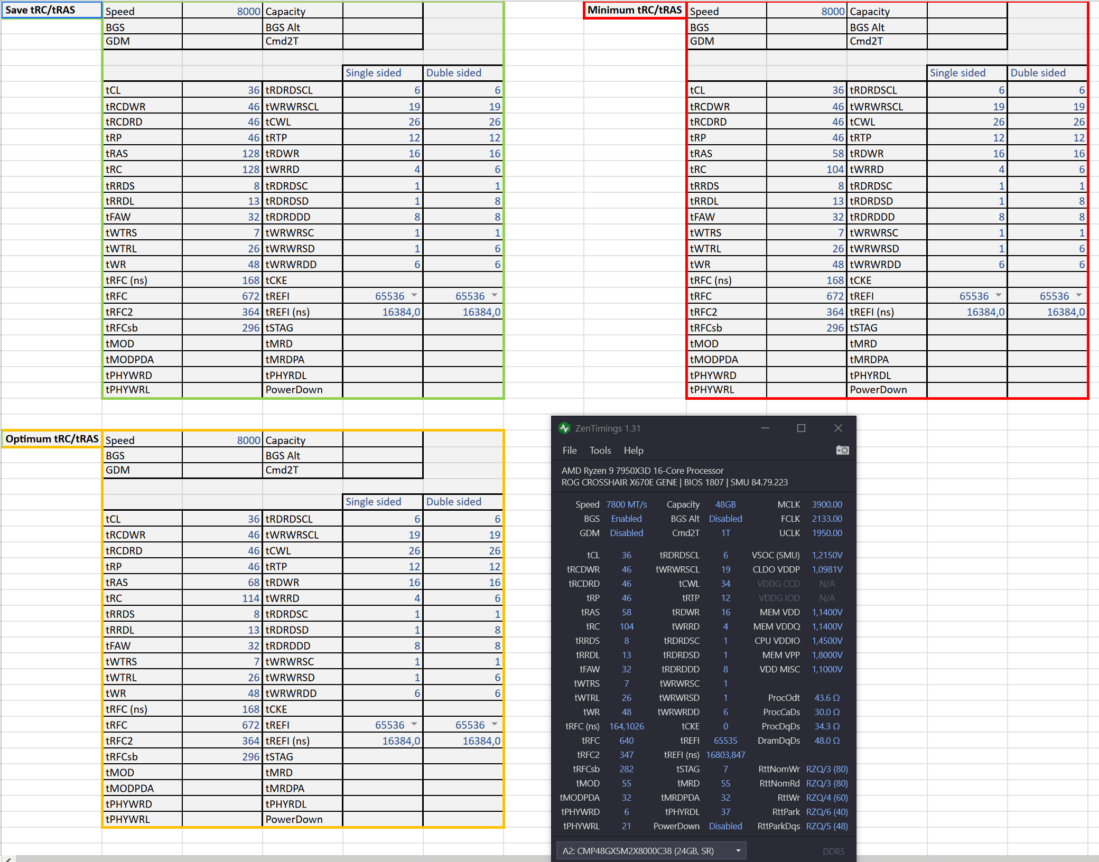Close the ZenTimings window
Image resolution: width=1099 pixels, height=862 pixels.
click(x=838, y=428)
